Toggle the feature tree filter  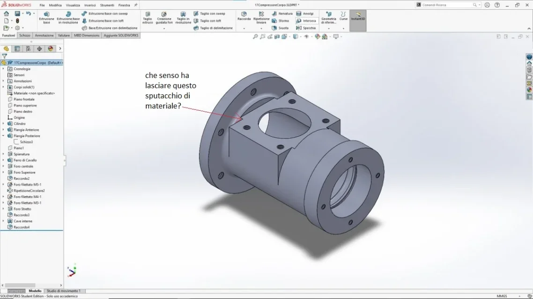5,56
